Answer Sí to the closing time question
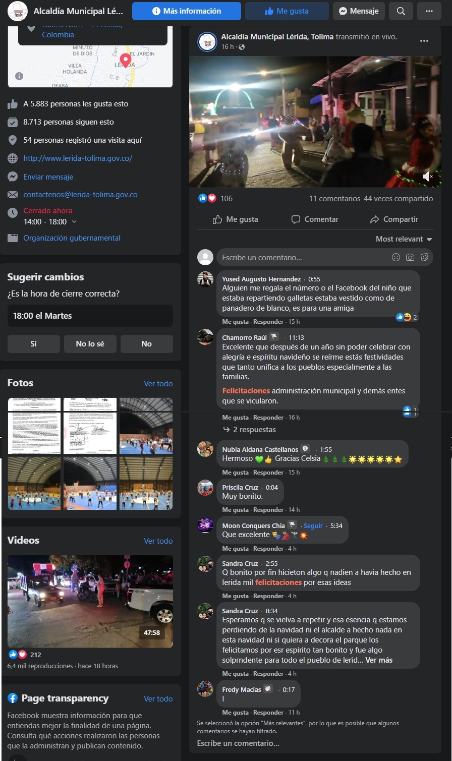452x761 pixels. click(x=33, y=344)
